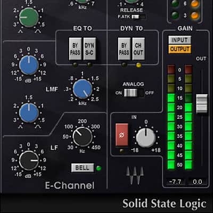The width and height of the screenshot is (213, 213).
Task: Click the LMF band label
Action: [x=52, y=89]
